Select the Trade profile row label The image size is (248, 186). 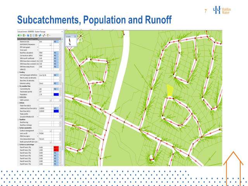click(24, 114)
